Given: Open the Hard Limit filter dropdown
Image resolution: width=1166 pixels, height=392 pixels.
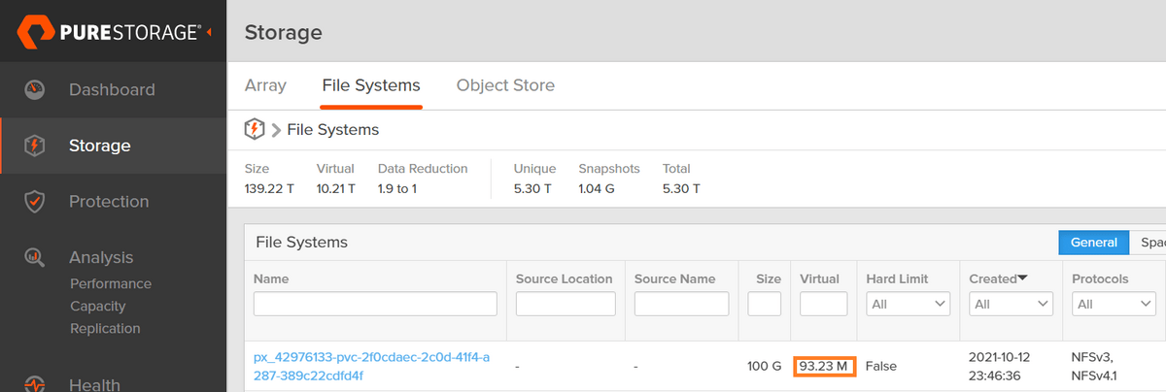Looking at the screenshot, I should [908, 304].
